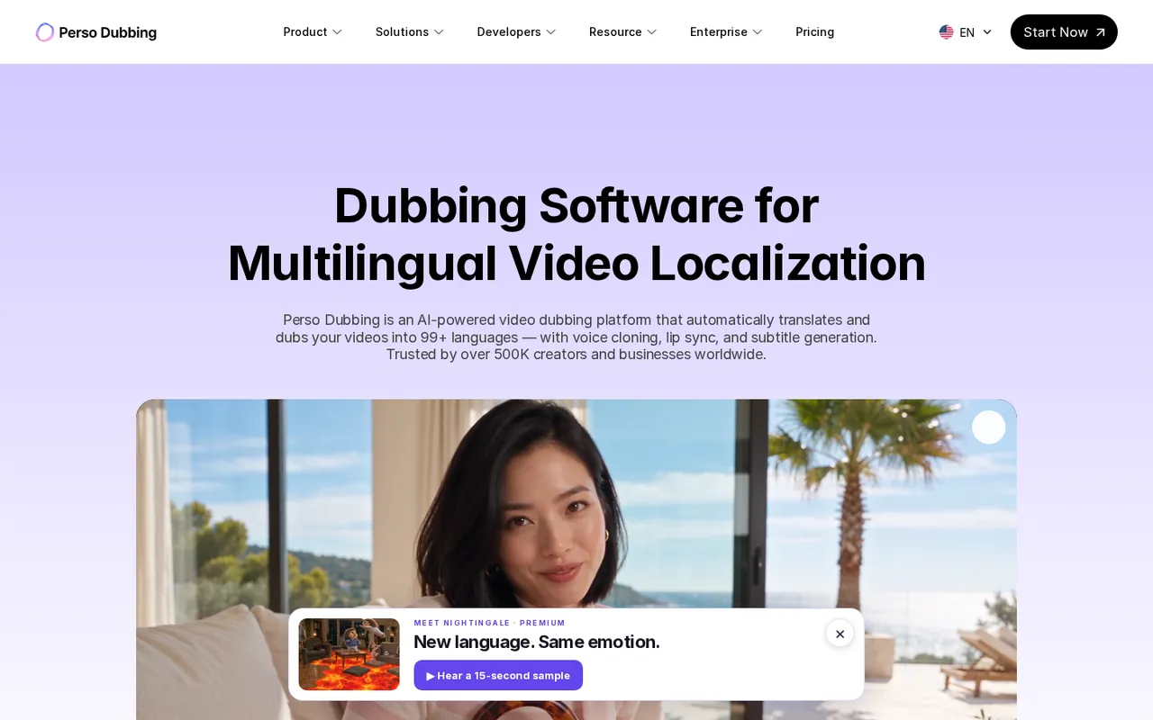1153x720 pixels.
Task: Expand the Developers menu
Action: coord(516,32)
